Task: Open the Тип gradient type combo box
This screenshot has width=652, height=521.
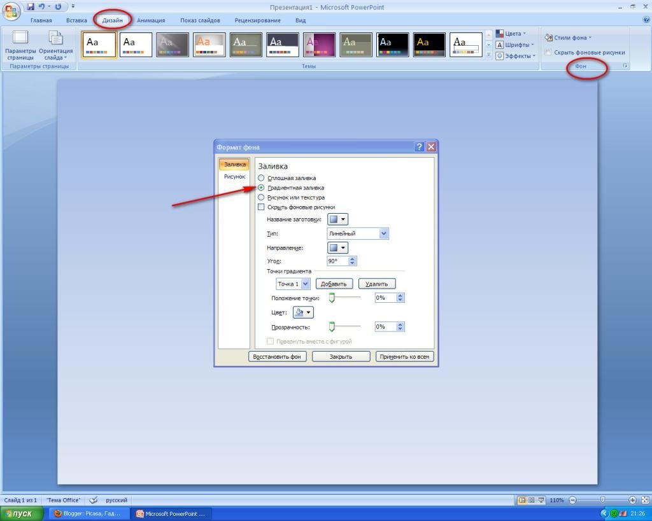Action: (358, 233)
